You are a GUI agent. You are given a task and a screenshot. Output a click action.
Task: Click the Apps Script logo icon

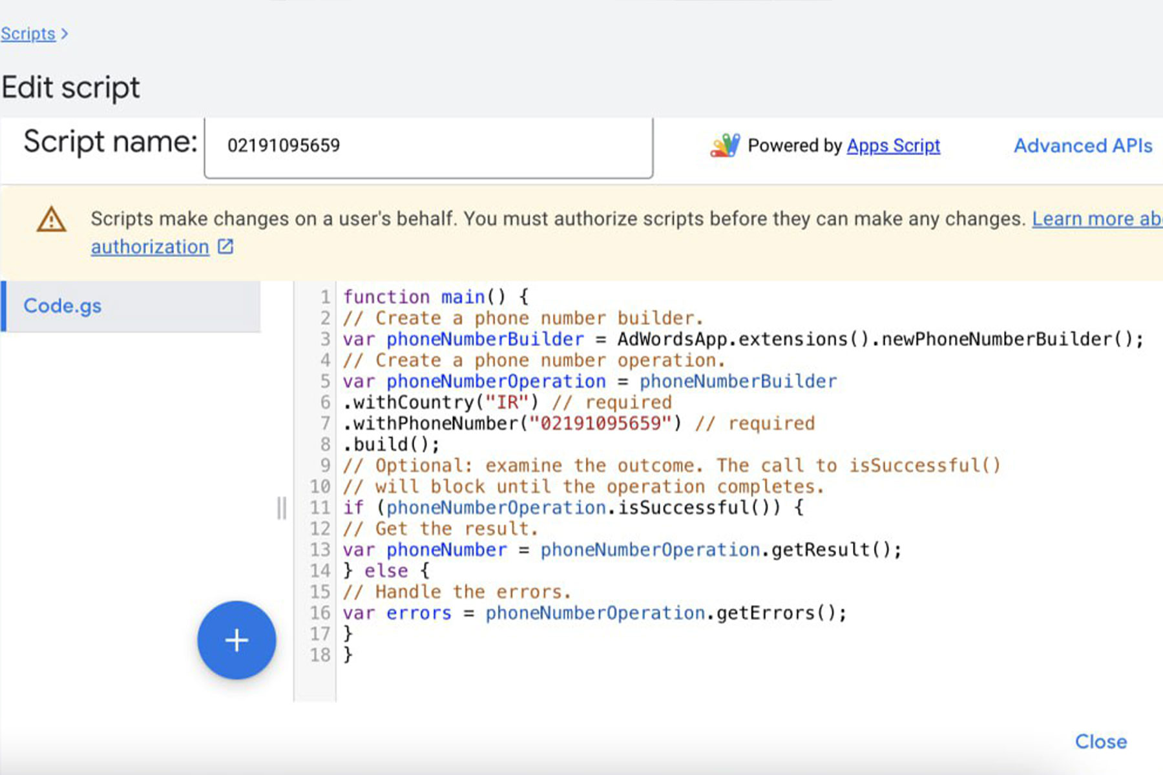[x=725, y=145]
